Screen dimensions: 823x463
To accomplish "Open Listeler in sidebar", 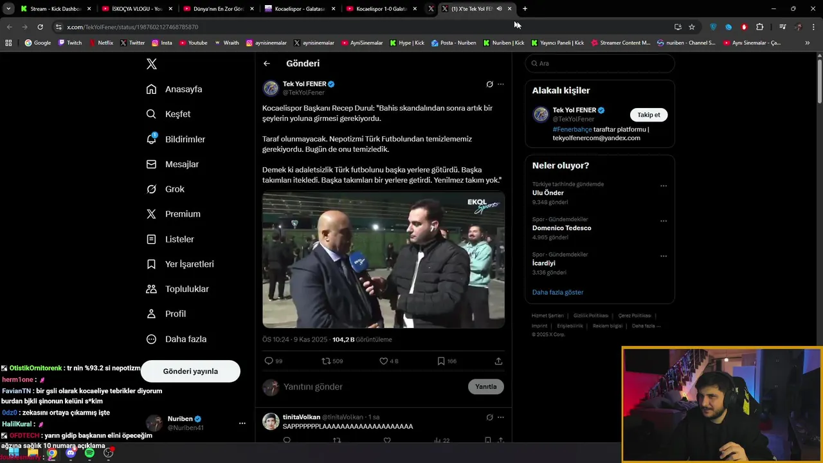I will pyautogui.click(x=170, y=239).
